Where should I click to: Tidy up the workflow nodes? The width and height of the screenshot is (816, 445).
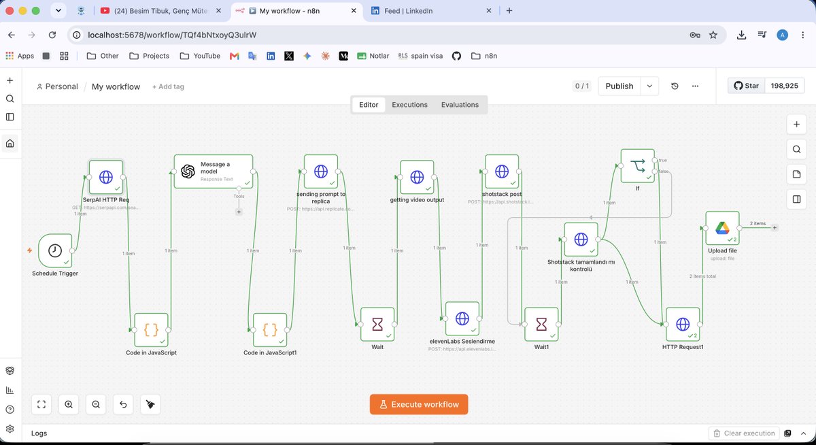pyautogui.click(x=150, y=404)
